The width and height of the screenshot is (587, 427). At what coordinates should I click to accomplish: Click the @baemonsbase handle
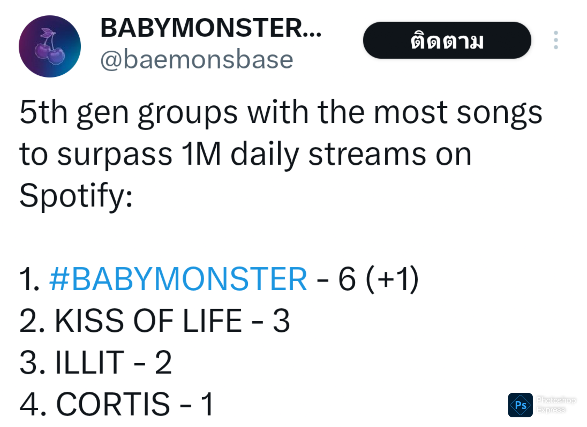pyautogui.click(x=196, y=59)
